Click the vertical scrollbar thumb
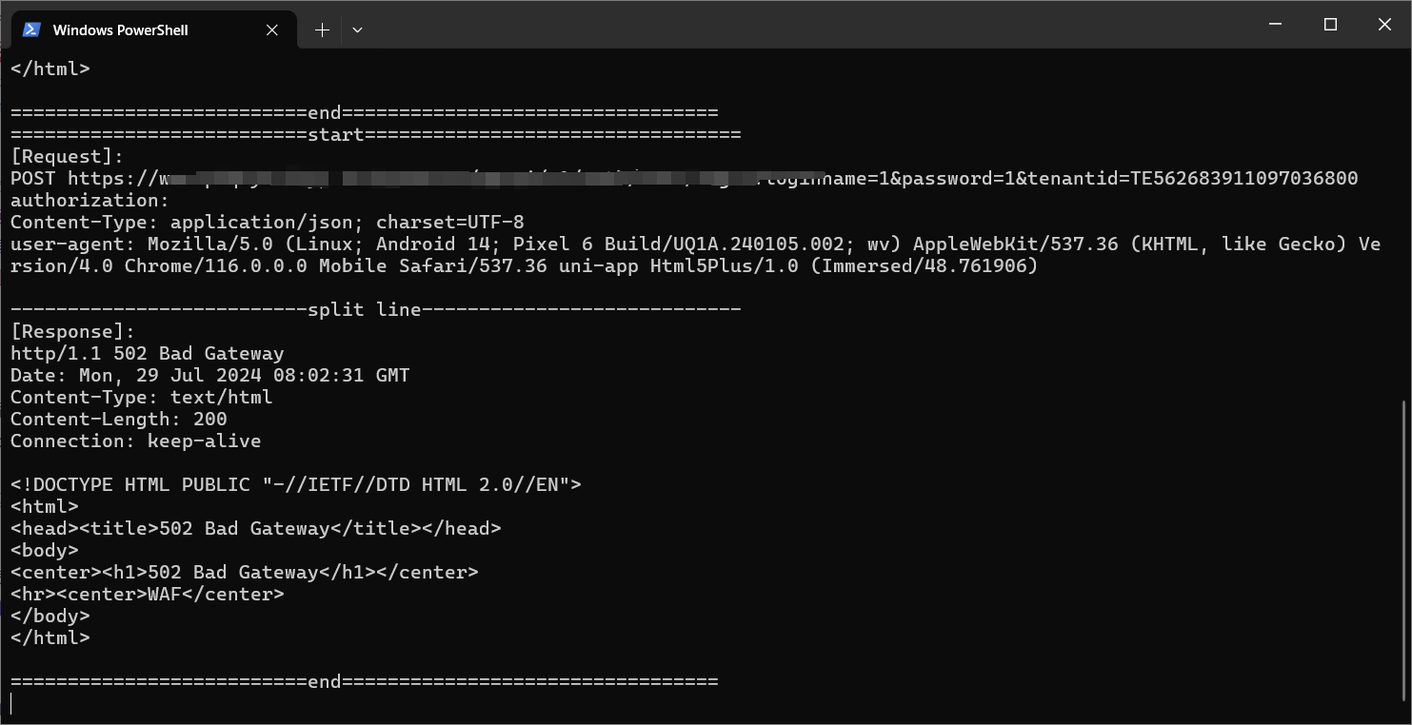This screenshot has width=1412, height=725. tap(1405, 552)
